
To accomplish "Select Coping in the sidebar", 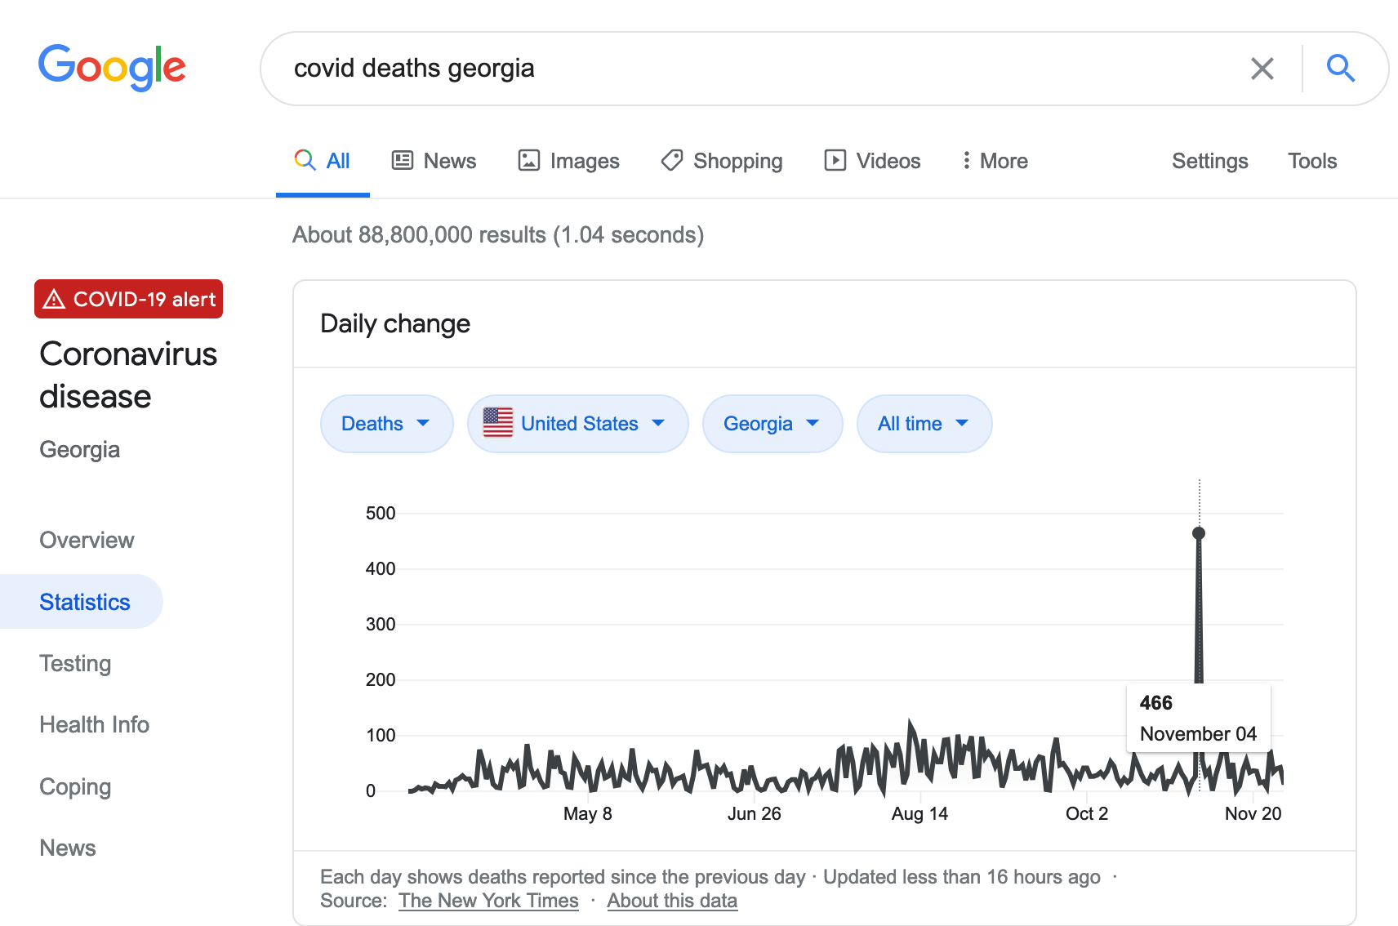I will click(75, 786).
